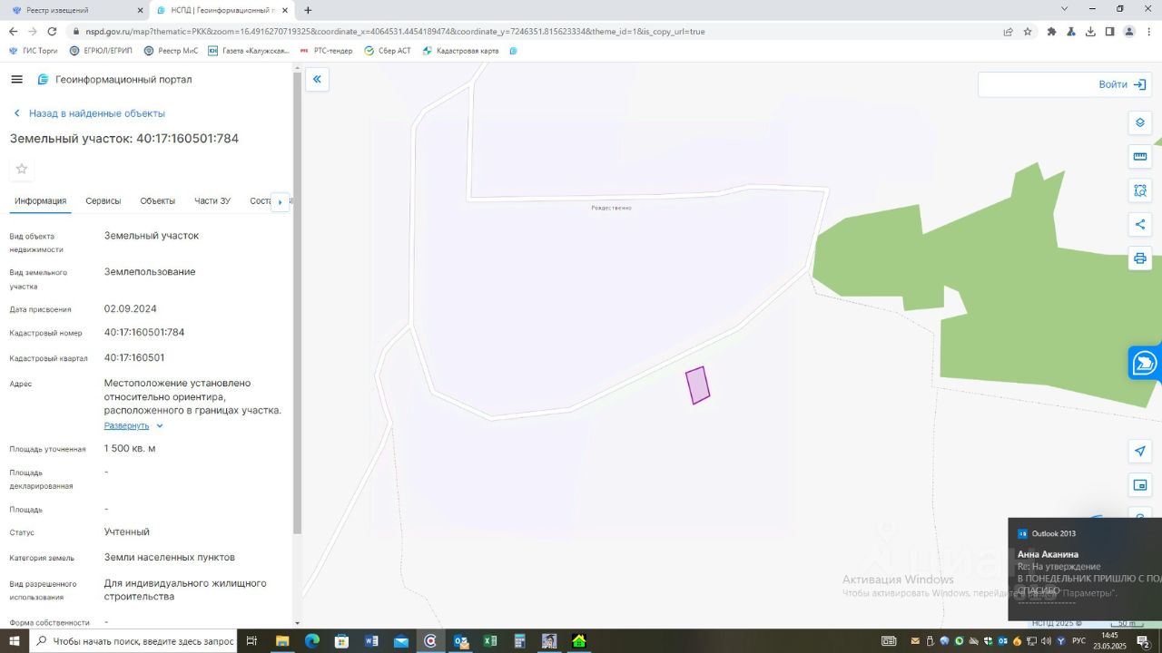Select the 1 500 кв. м area value
1162x653 pixels.
click(x=130, y=449)
